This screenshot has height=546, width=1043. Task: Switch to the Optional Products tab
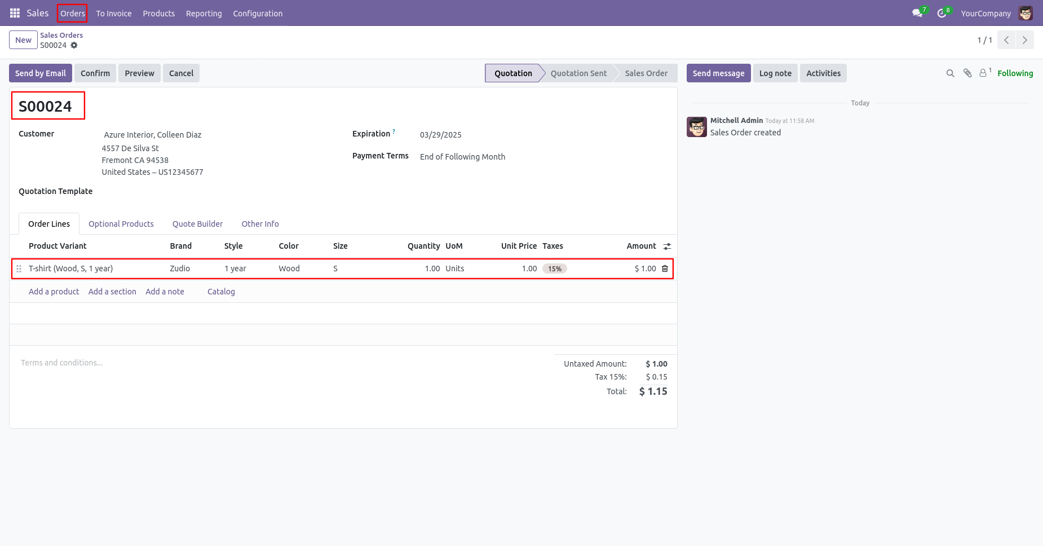pyautogui.click(x=121, y=224)
